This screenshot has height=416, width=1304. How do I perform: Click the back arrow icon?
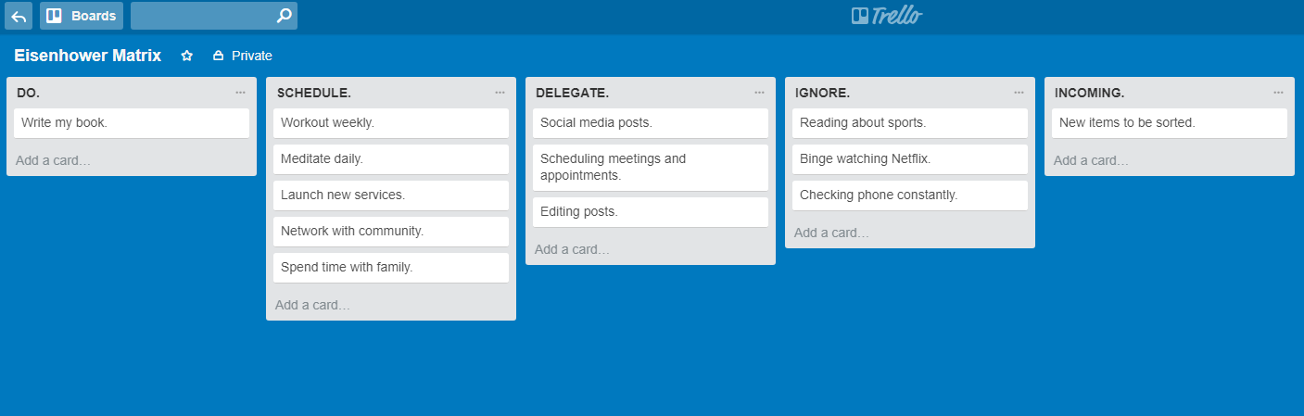pos(19,16)
